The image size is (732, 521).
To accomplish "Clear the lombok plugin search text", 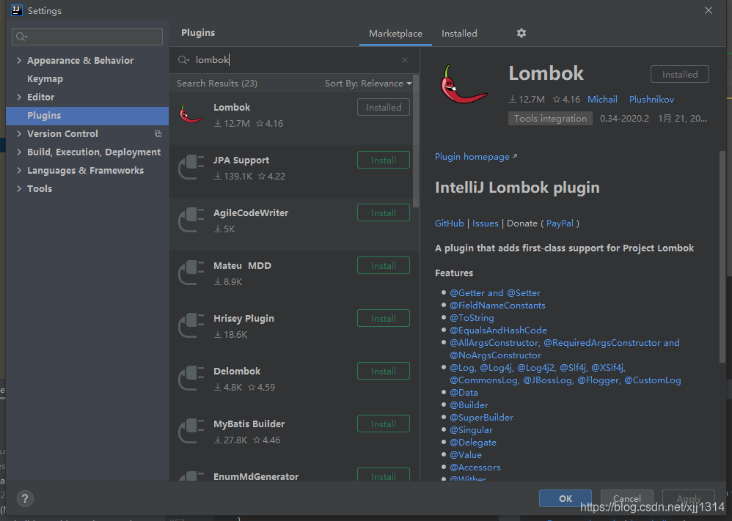I will 405,60.
